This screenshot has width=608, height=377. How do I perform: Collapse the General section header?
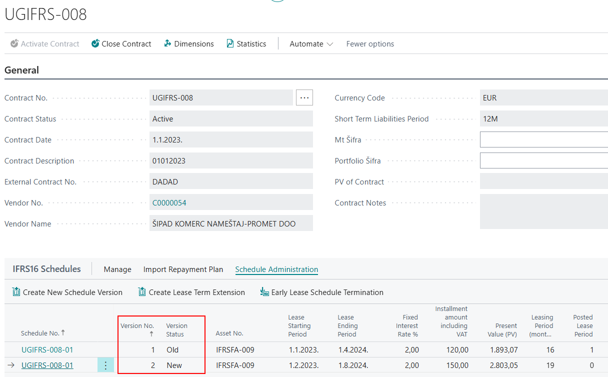point(21,70)
